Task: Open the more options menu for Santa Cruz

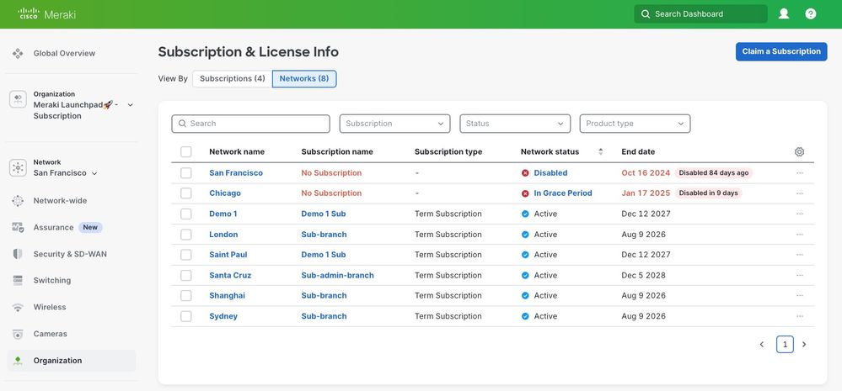Action: tap(799, 276)
